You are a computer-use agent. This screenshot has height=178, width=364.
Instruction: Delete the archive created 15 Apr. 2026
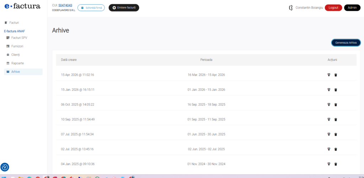[x=336, y=75]
